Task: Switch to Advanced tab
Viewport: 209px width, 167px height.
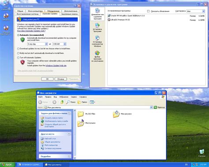Action: point(71,11)
